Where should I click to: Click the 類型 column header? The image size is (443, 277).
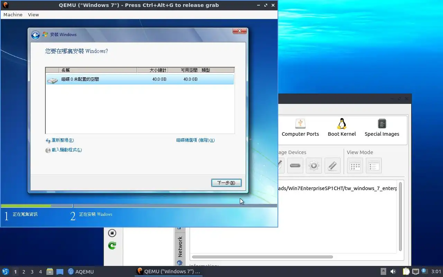coord(217,70)
